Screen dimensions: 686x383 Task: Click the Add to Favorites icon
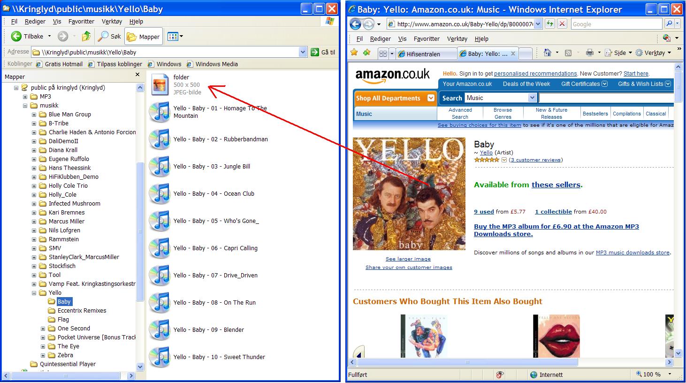(367, 52)
